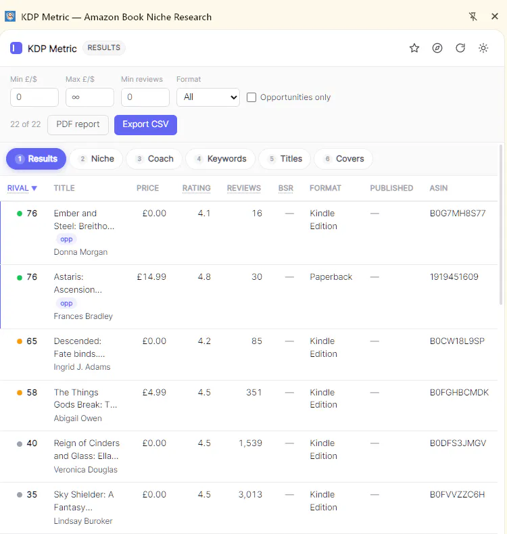
Task: Click author name Abigail Owen
Action: pos(78,418)
